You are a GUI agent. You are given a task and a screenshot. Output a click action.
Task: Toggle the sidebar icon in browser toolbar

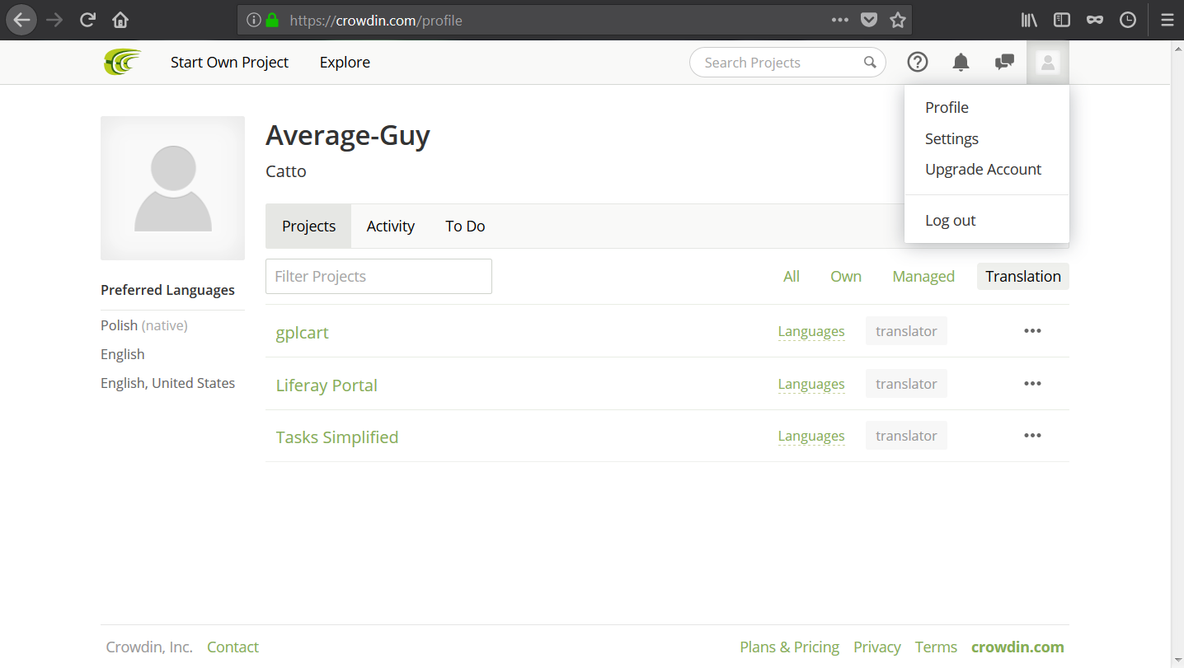(1062, 20)
